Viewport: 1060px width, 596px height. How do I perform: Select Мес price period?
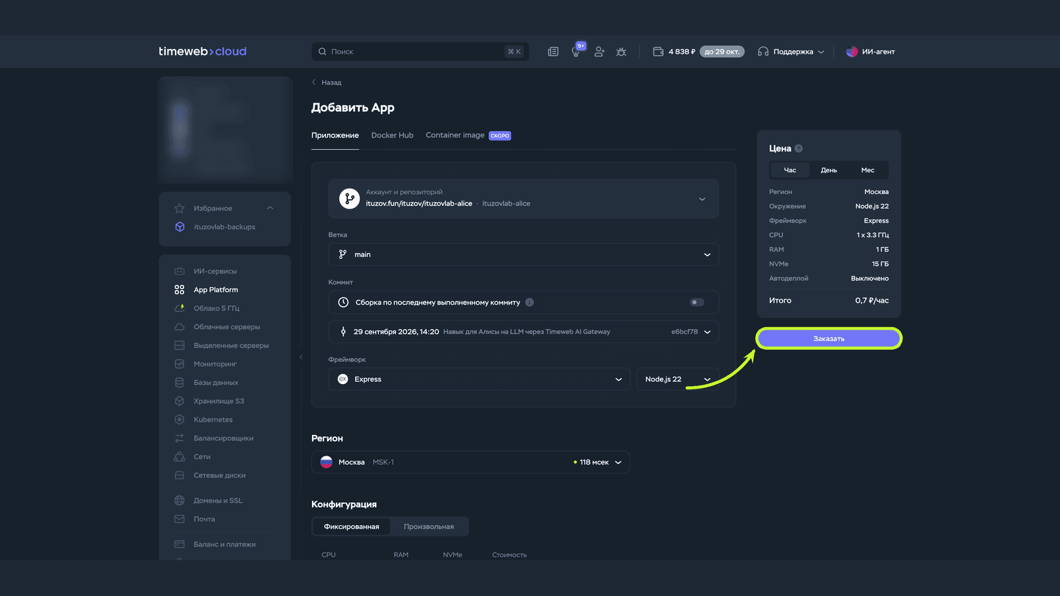coord(868,170)
